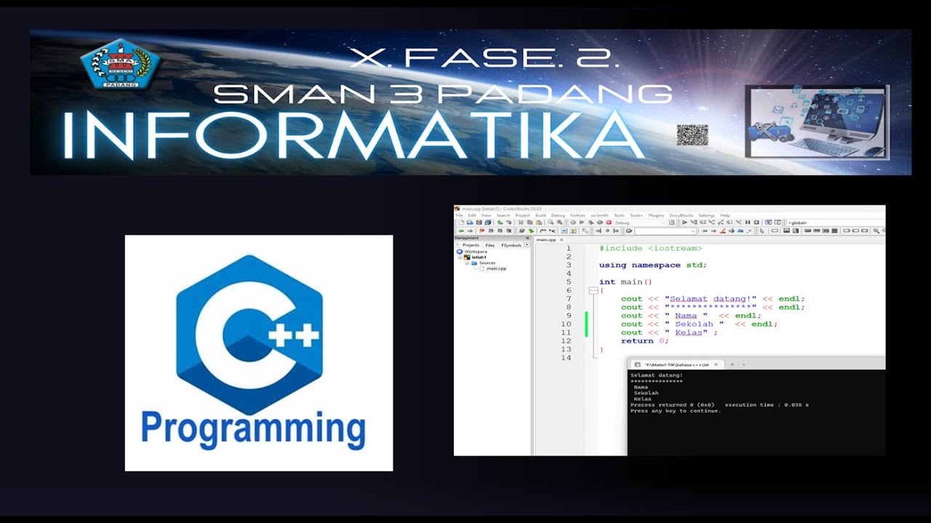Viewport: 931px width, 523px height.
Task: Click the new tab plus in console window
Action: (x=732, y=365)
